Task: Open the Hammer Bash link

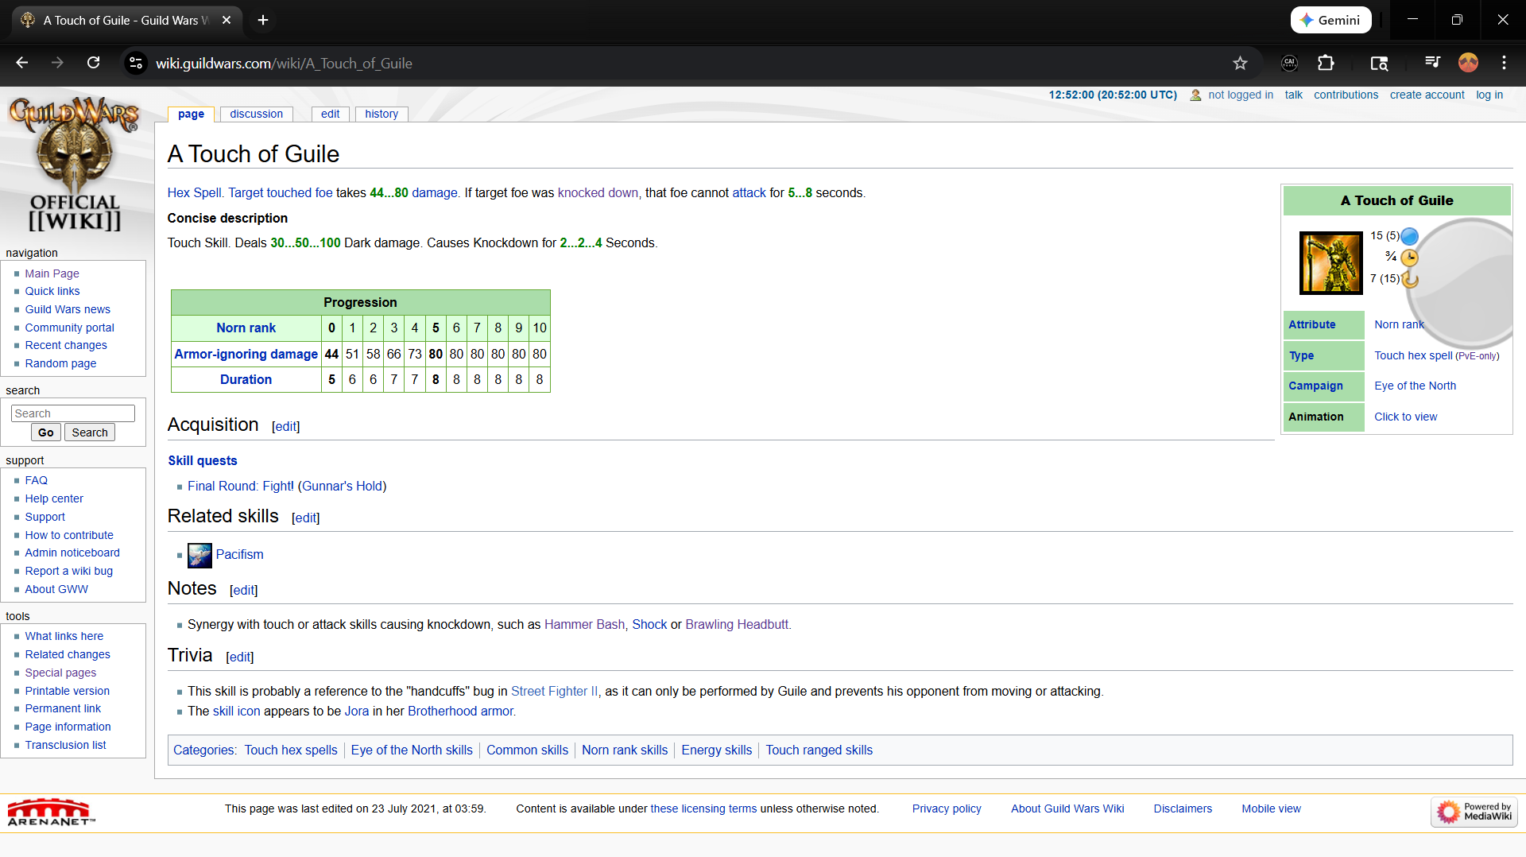Action: pyautogui.click(x=584, y=624)
